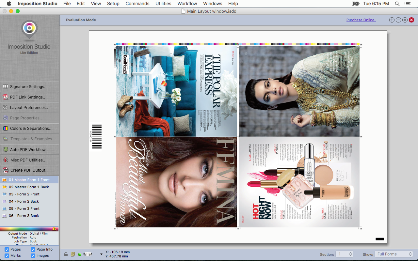Click the Misc PDF Utilities icon
This screenshot has width=418, height=261.
[x=5, y=160]
